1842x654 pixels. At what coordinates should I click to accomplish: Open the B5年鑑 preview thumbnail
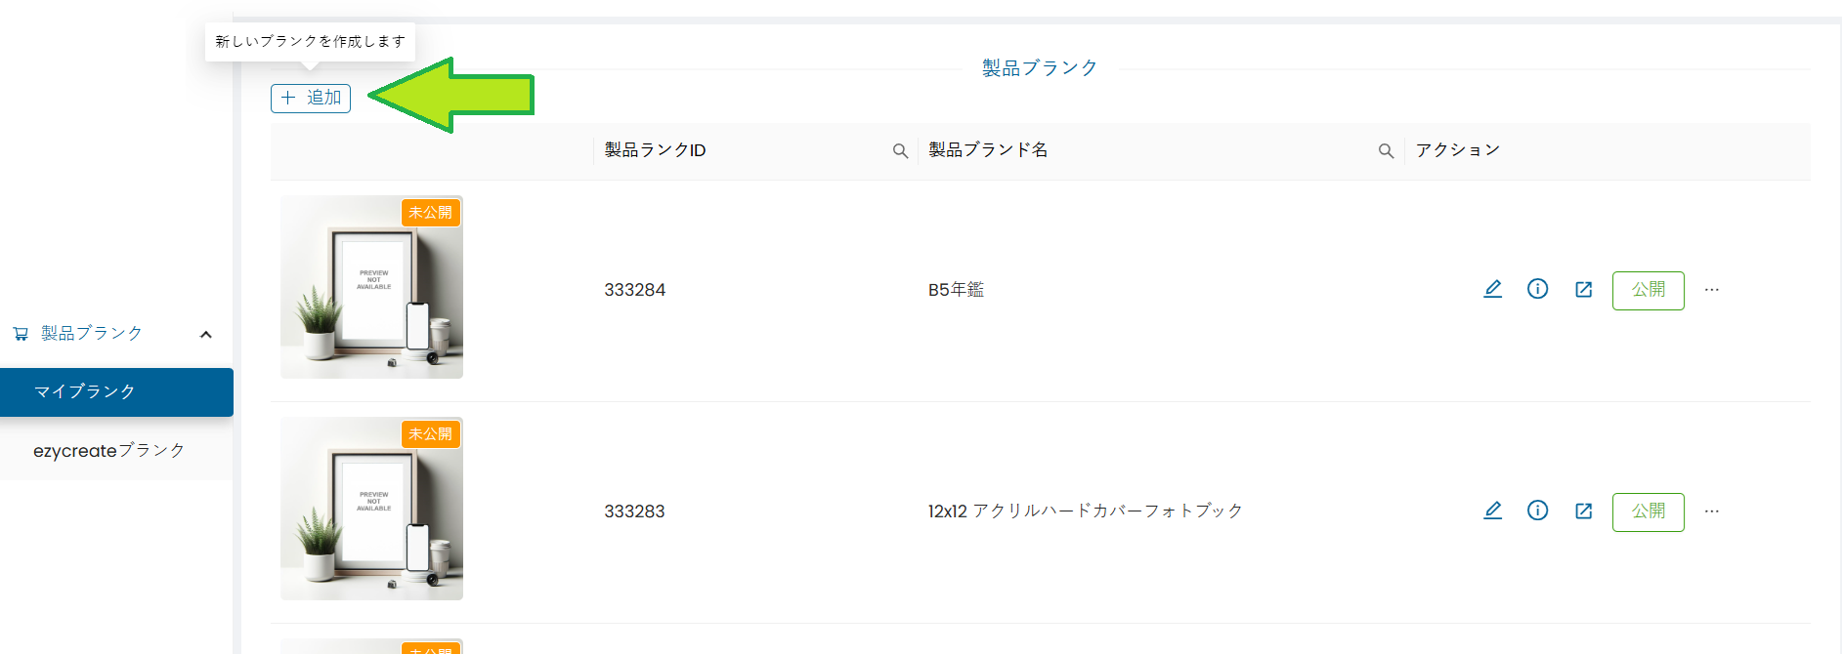tap(371, 287)
